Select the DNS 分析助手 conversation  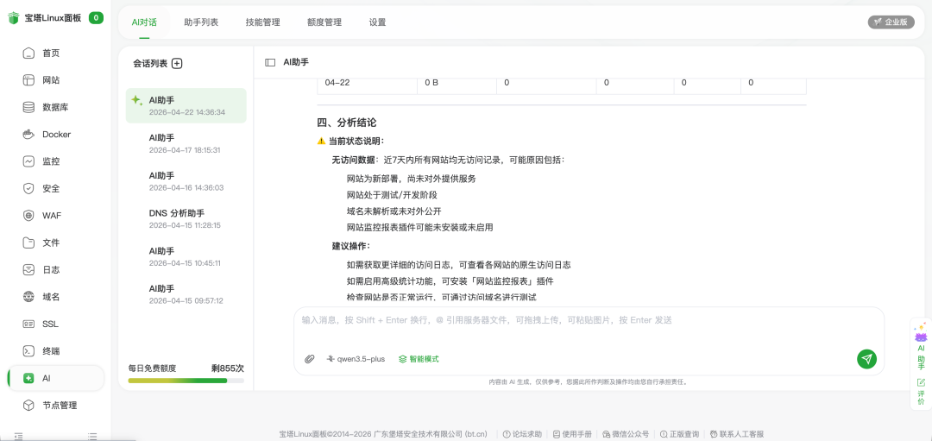click(x=186, y=218)
